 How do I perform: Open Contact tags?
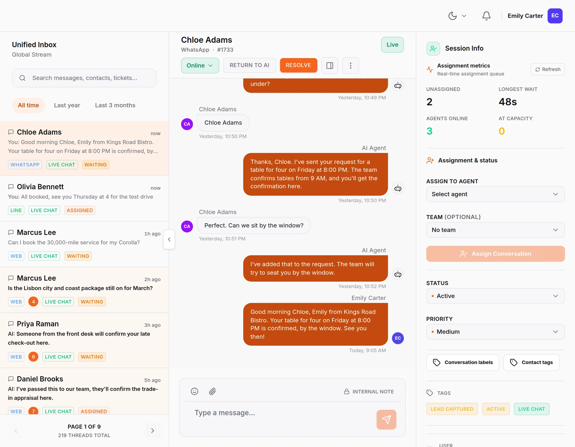(531, 362)
